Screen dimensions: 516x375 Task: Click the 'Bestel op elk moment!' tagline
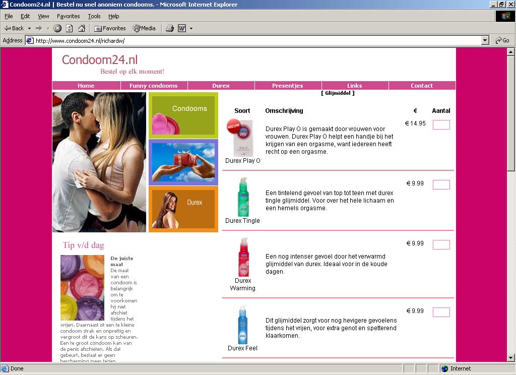click(x=133, y=72)
